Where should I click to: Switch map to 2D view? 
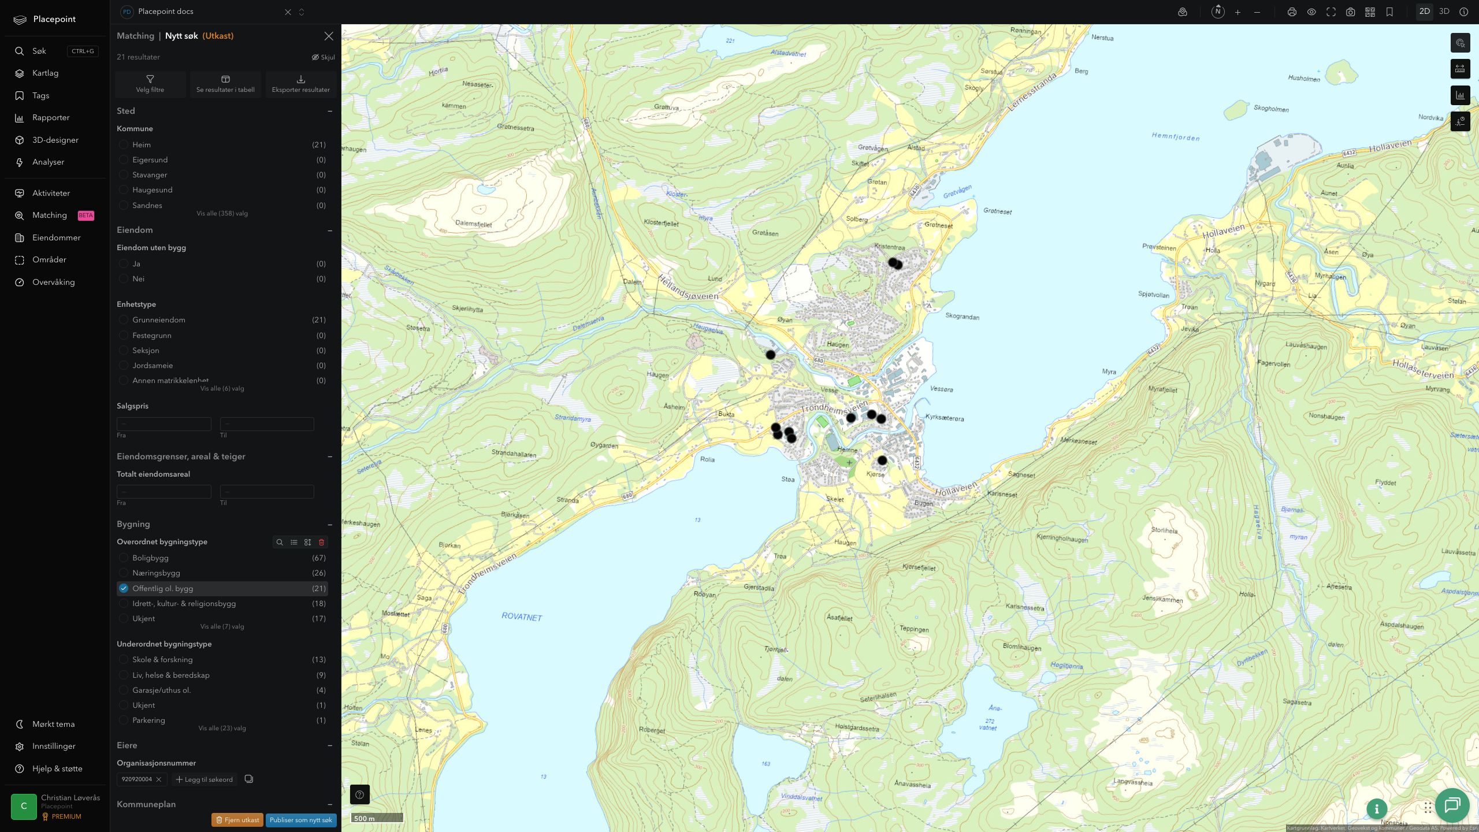pyautogui.click(x=1424, y=12)
